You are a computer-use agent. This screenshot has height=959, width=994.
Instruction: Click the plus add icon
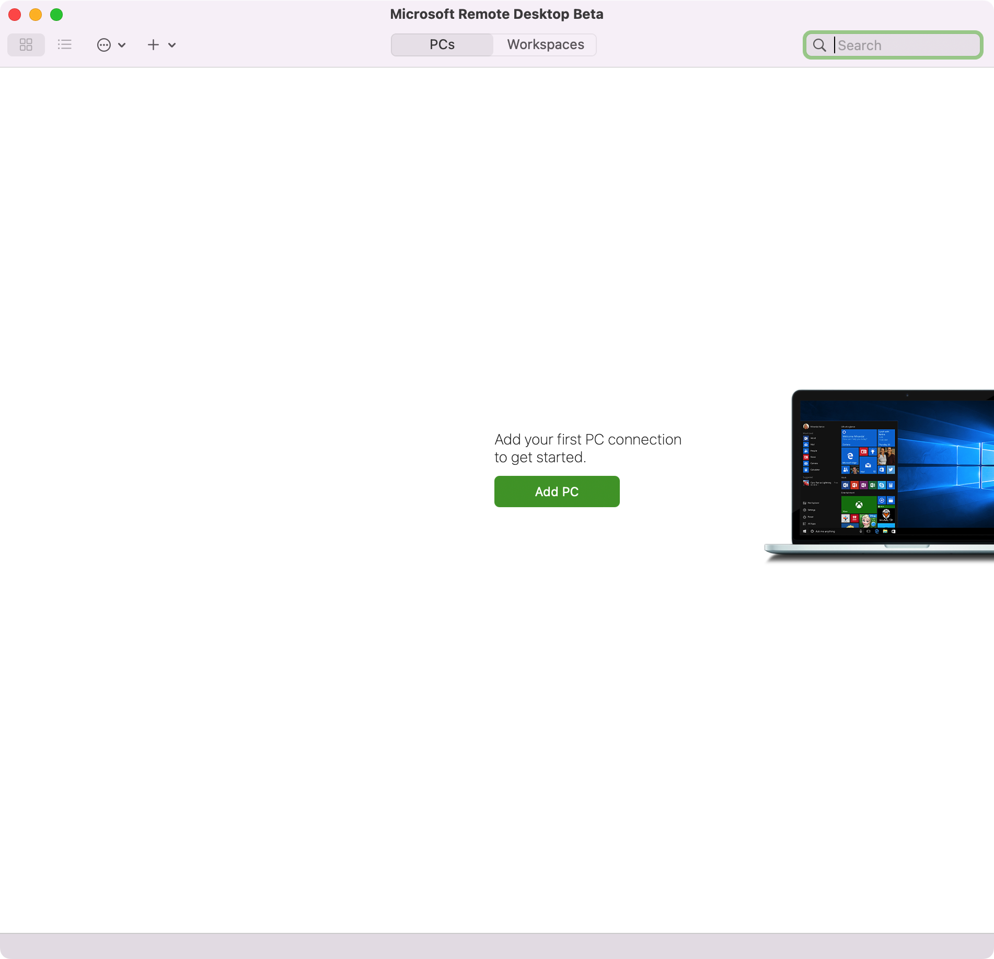pos(153,45)
